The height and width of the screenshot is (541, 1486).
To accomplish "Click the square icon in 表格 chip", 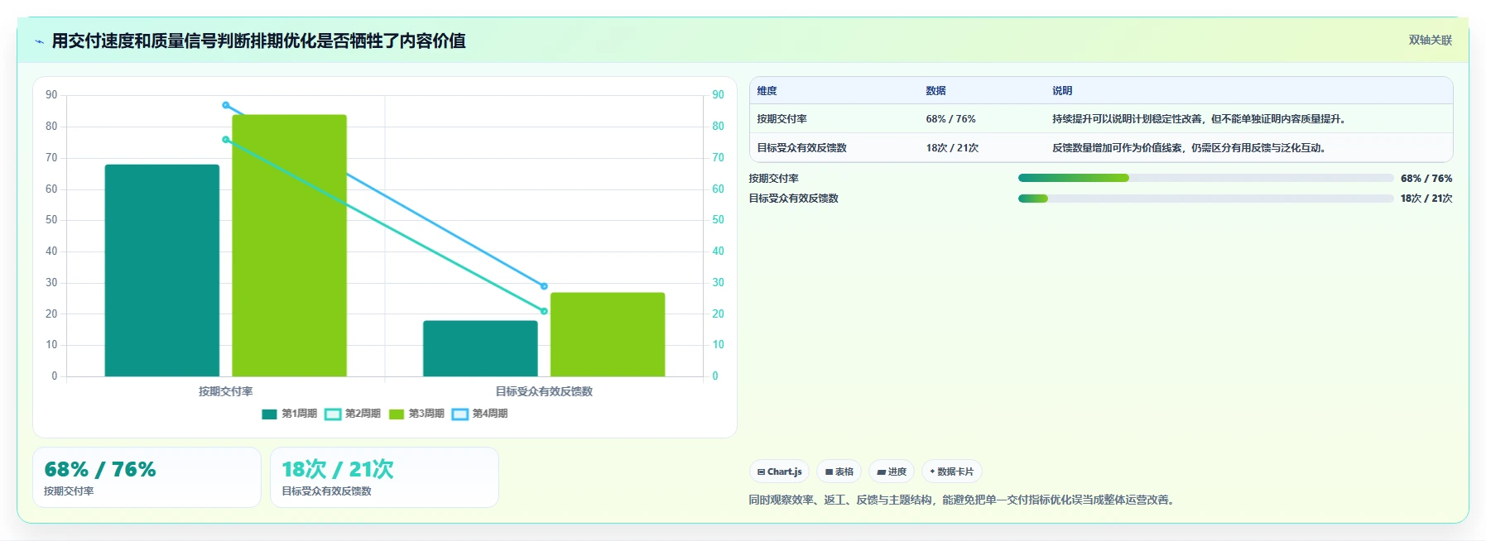I will coord(829,472).
